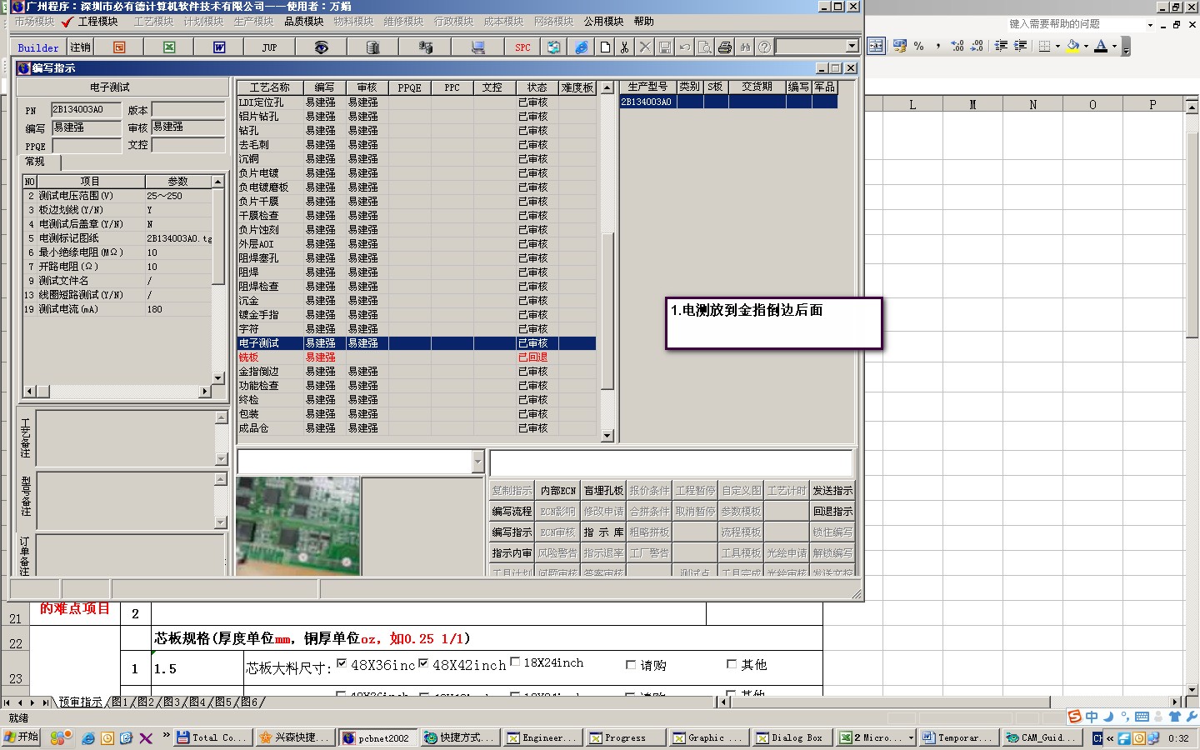
Task: Click the PN input field
Action: [87, 110]
